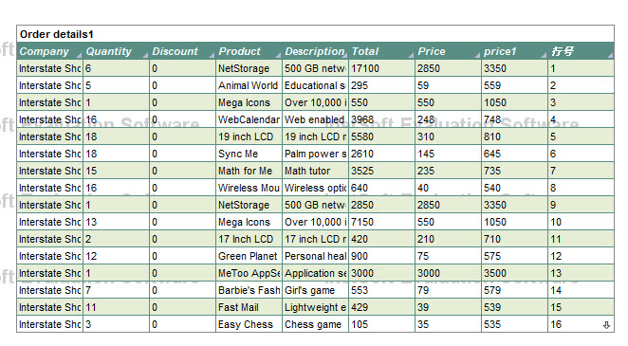Select the Green Planet product cell
This screenshot has height=346, width=628.
click(x=249, y=256)
